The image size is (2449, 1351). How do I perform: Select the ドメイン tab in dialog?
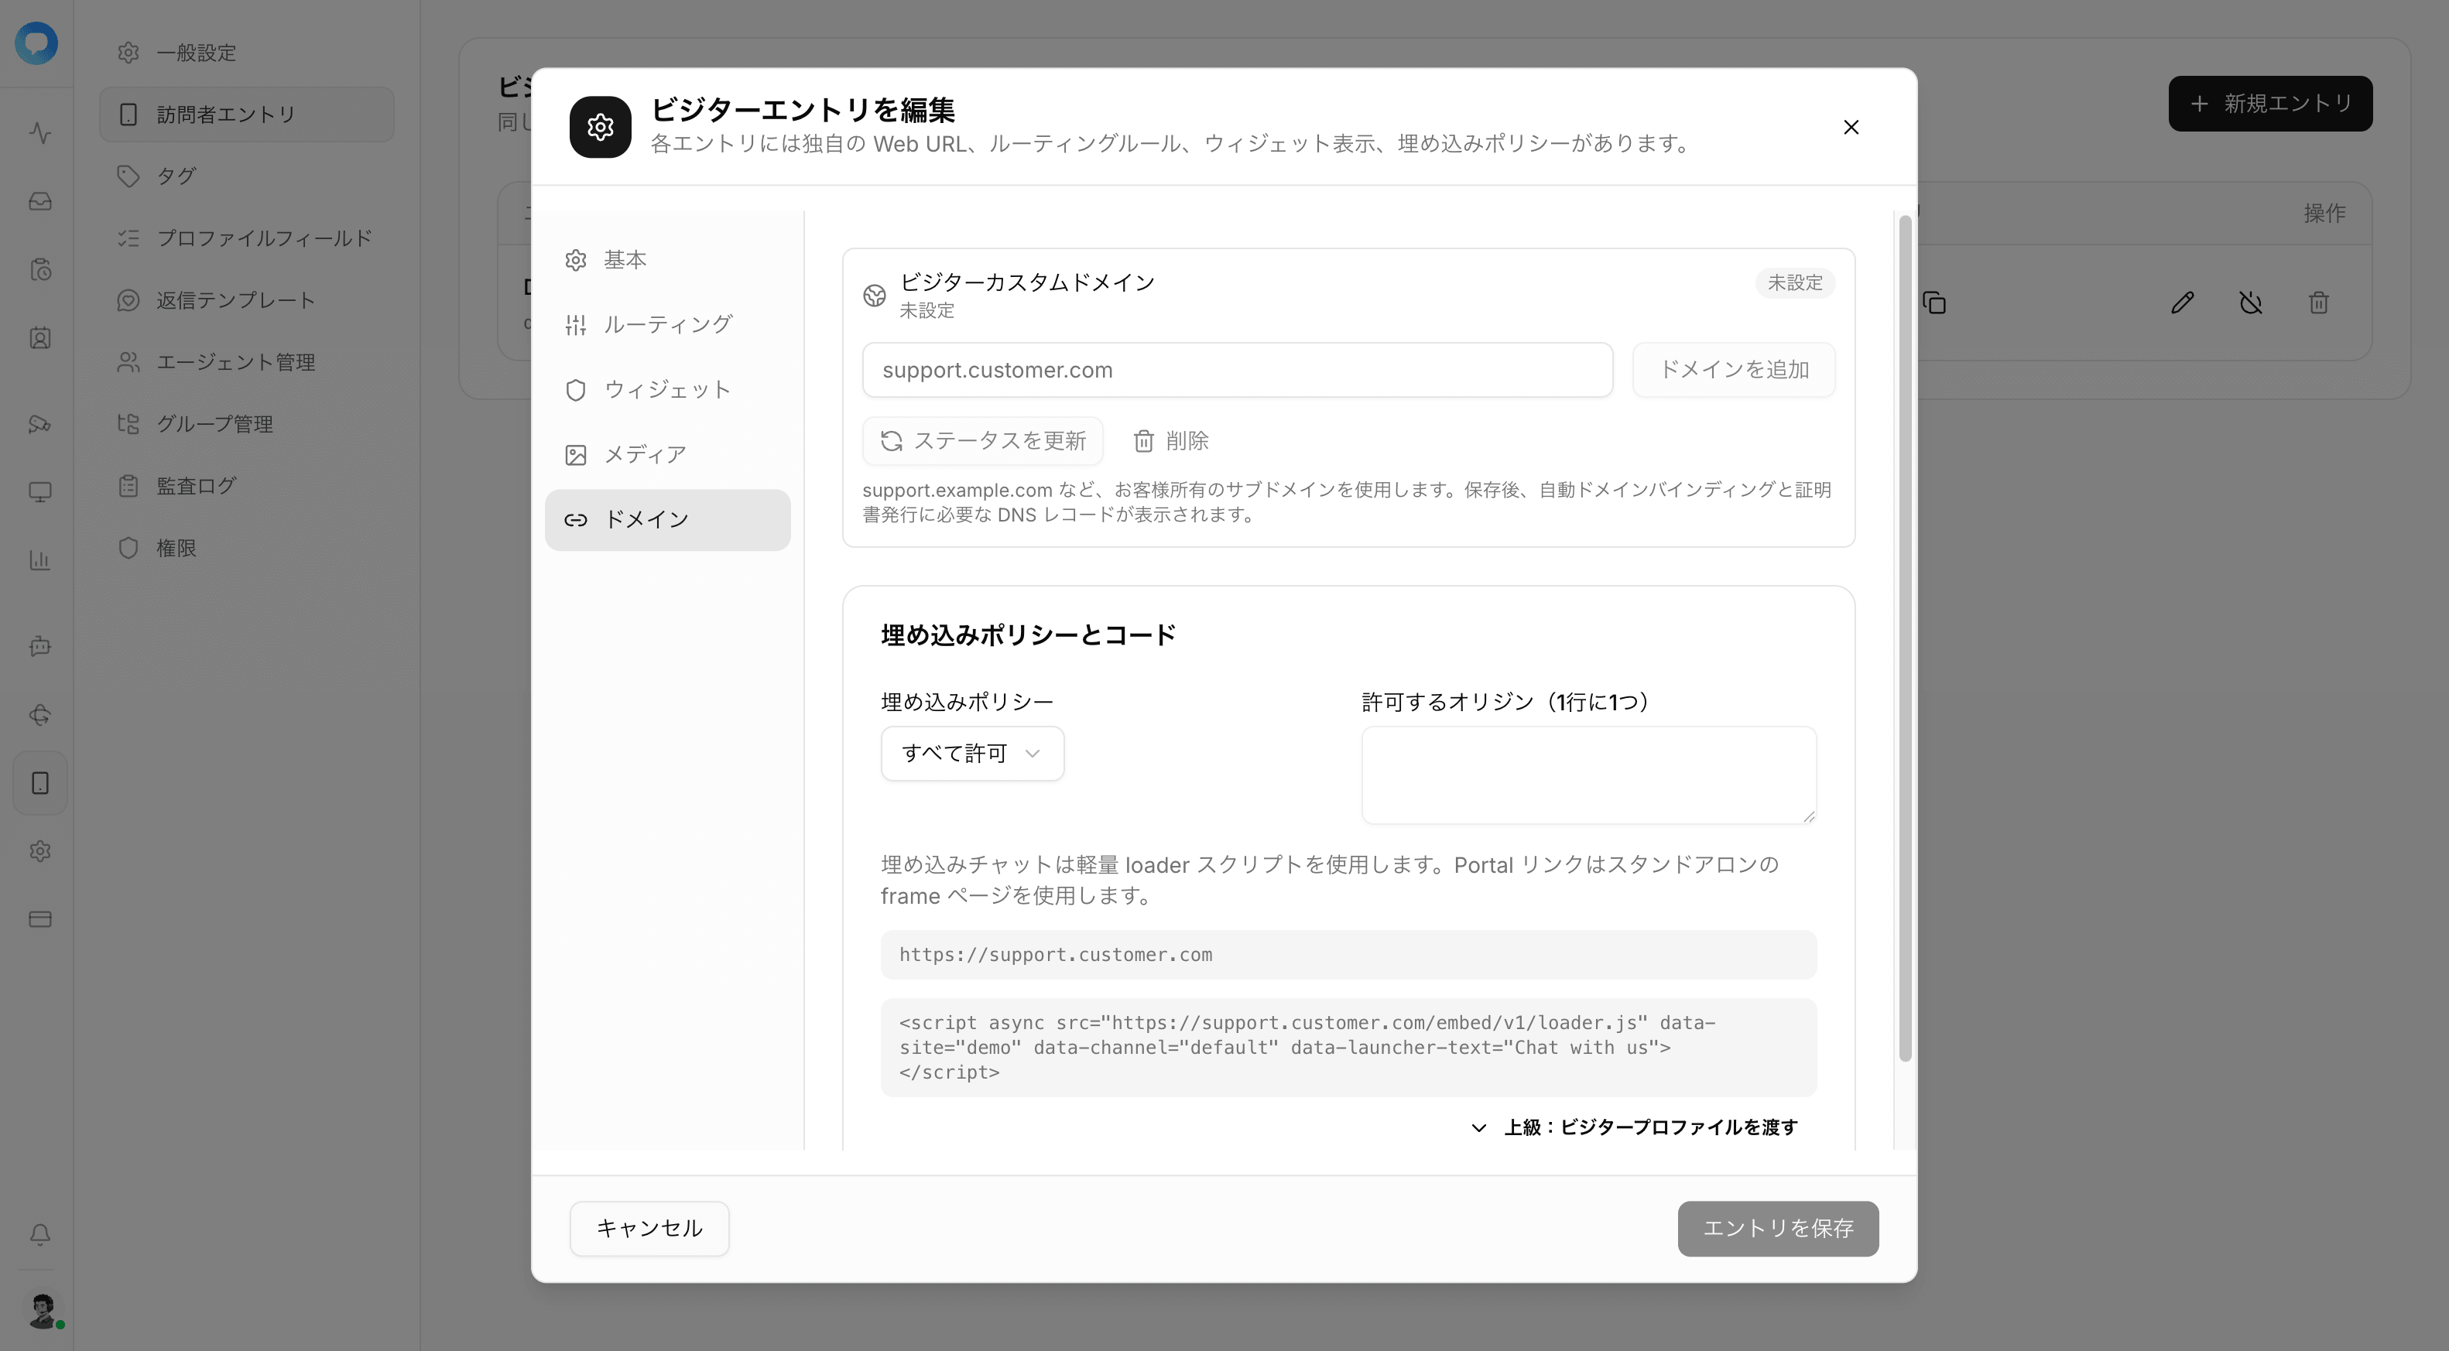(x=667, y=520)
